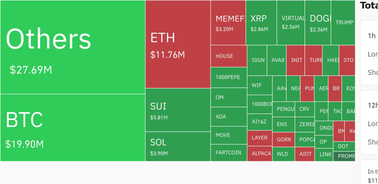Click the dark green PROMPT tile
378x184 pixels.
[x=344, y=156]
